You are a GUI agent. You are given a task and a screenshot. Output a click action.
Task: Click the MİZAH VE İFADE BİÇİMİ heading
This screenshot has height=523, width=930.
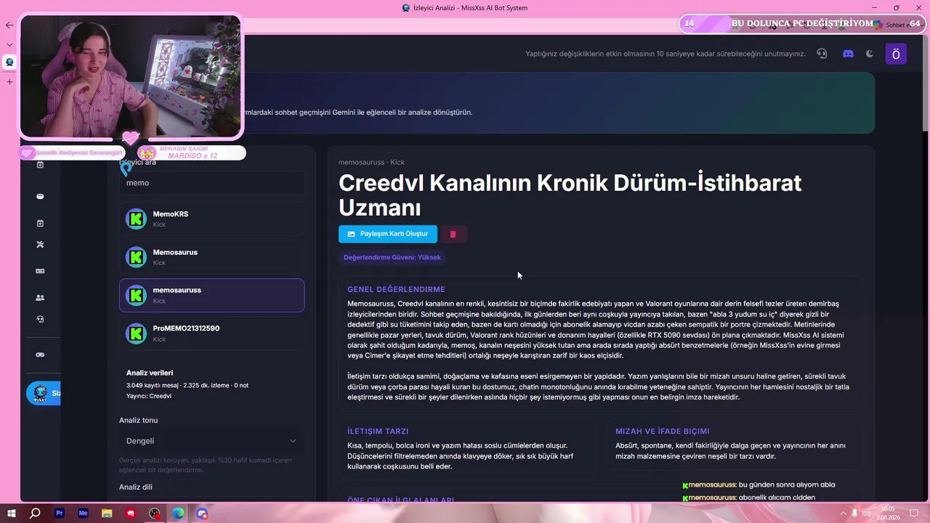coord(663,431)
